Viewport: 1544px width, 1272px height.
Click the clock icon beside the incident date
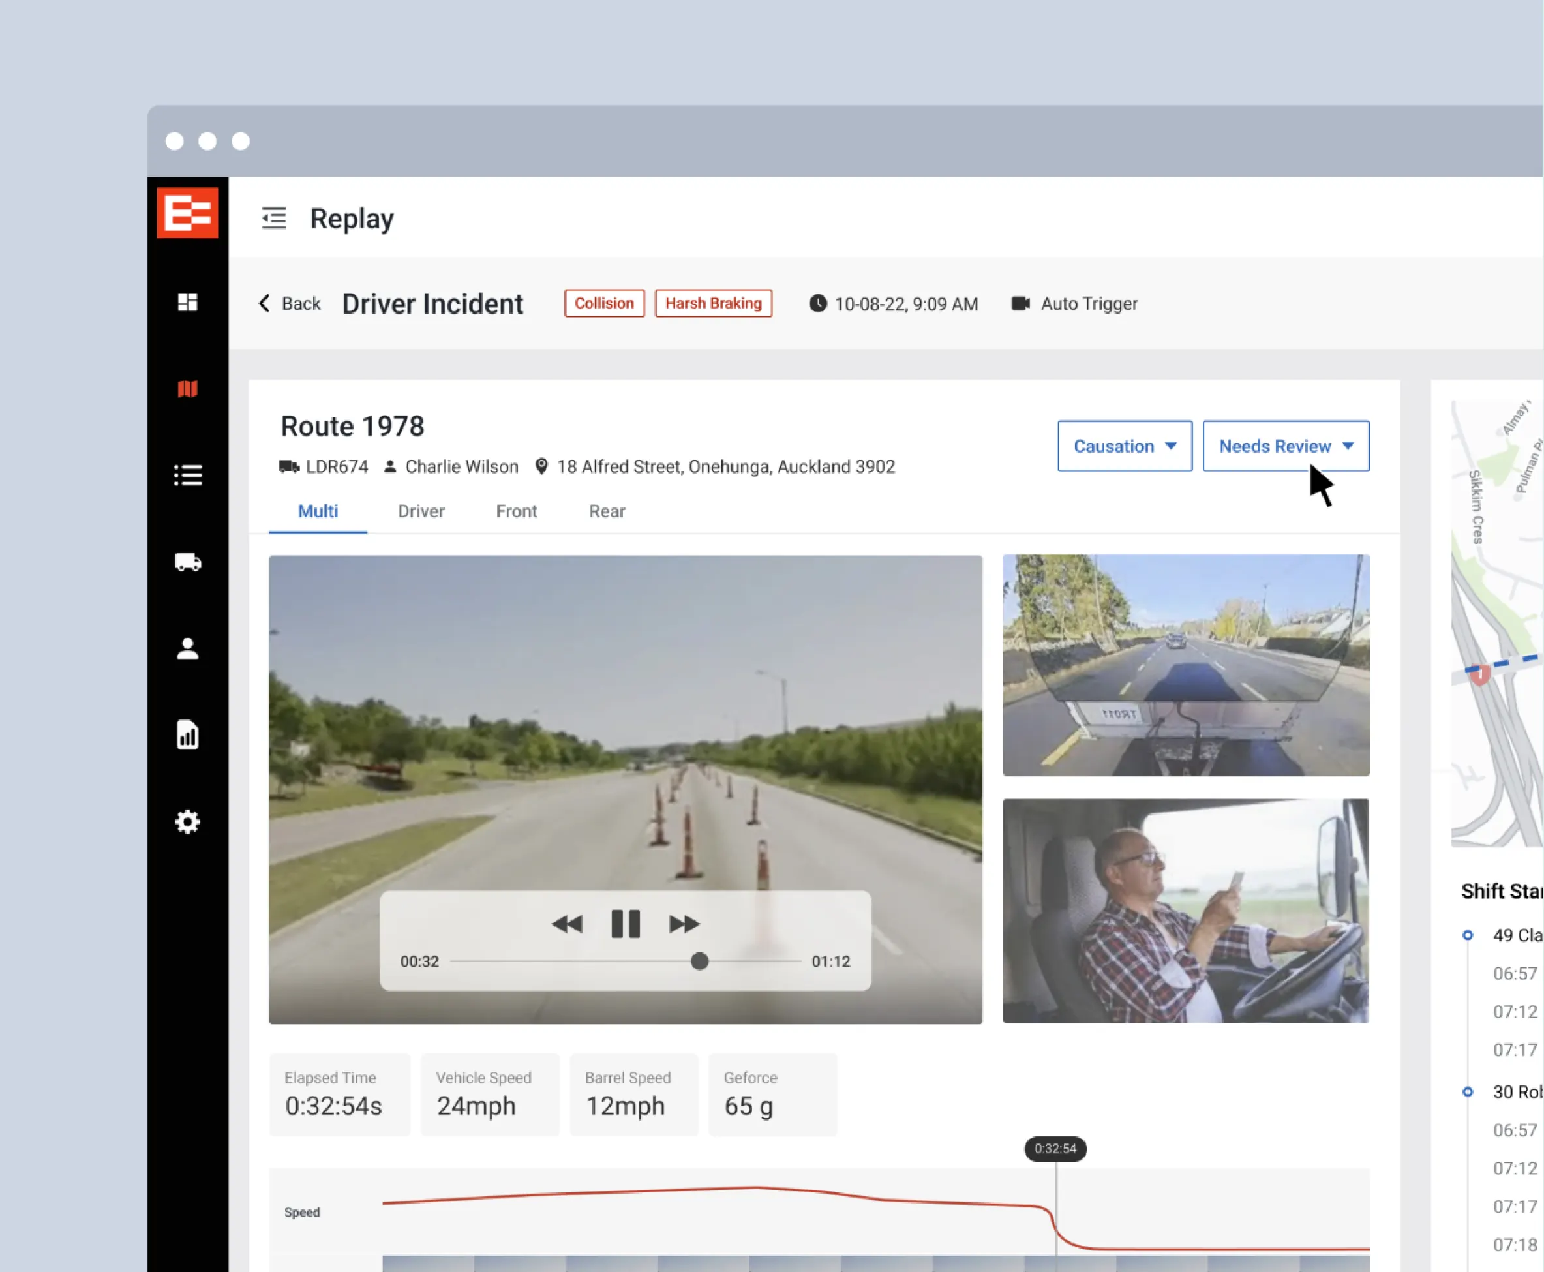(x=818, y=303)
